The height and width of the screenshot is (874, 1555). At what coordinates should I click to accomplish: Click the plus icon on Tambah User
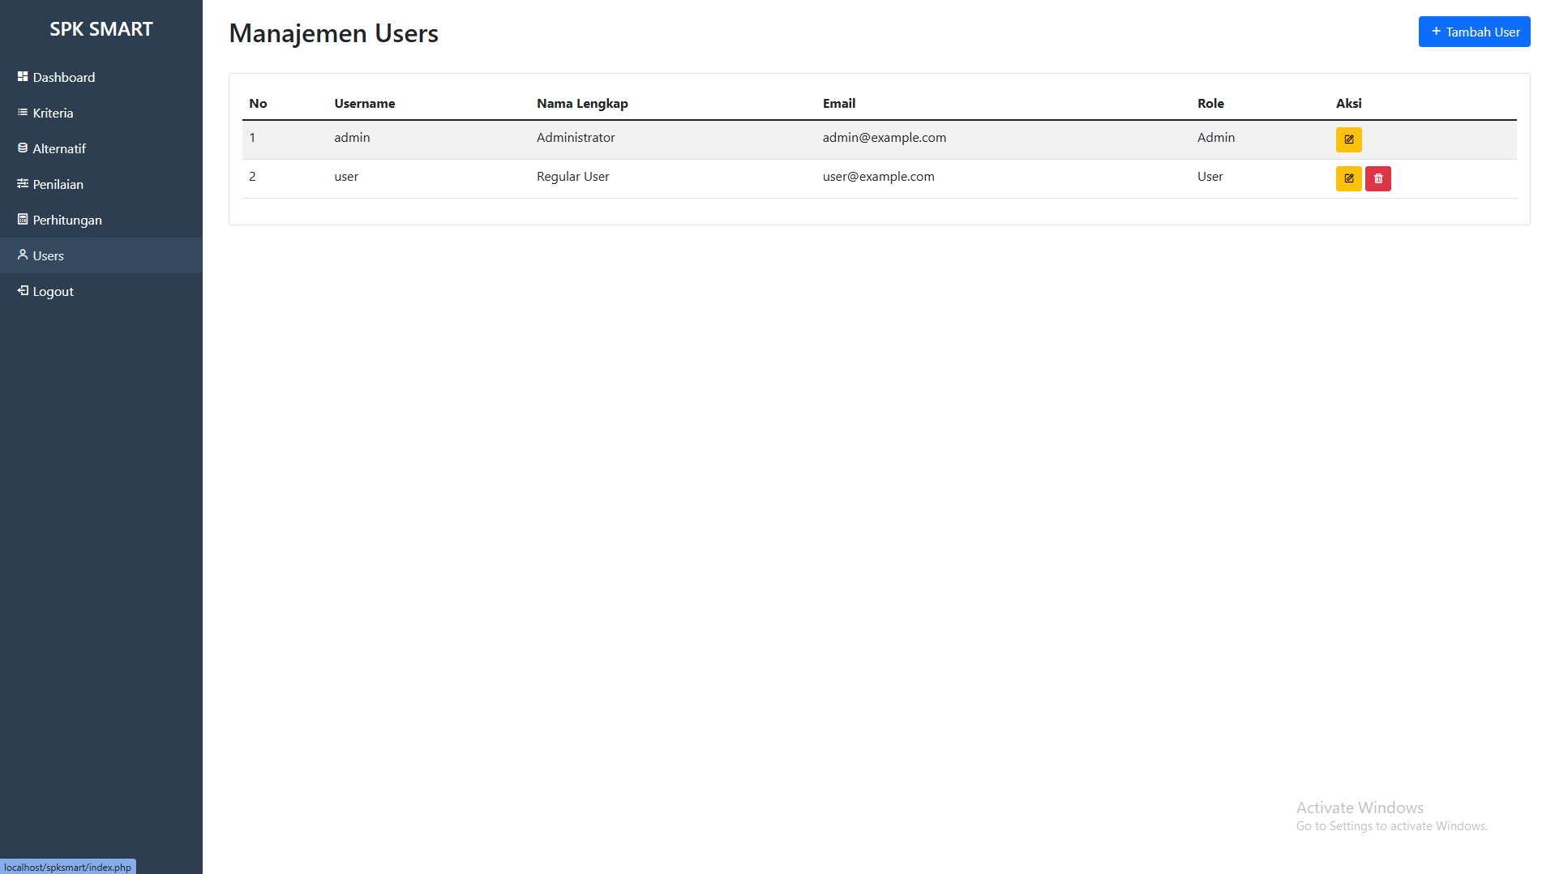click(x=1436, y=32)
